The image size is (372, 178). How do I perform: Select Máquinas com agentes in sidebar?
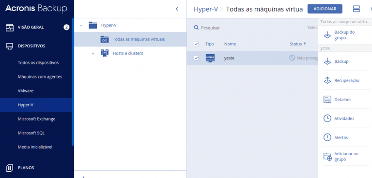[40, 77]
